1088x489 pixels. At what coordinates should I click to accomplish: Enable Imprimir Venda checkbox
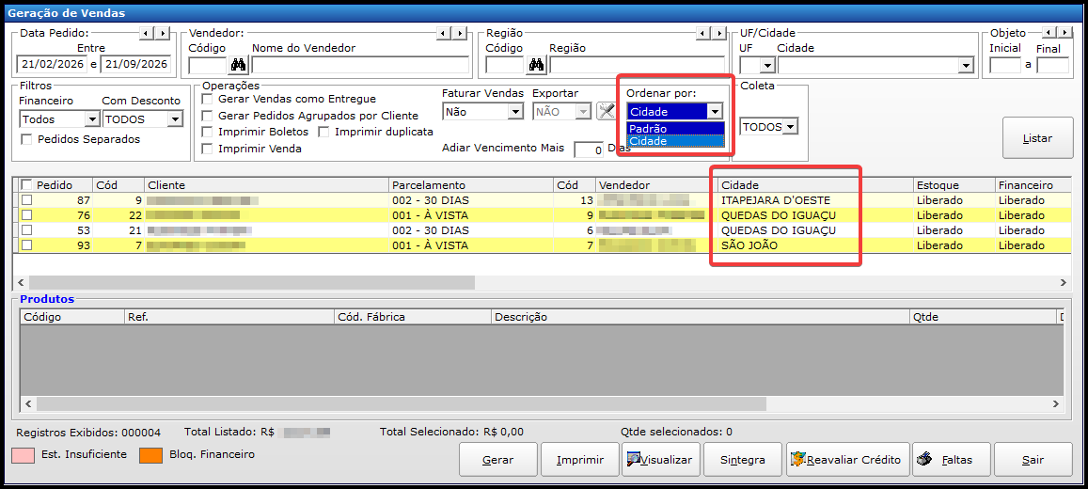click(207, 149)
